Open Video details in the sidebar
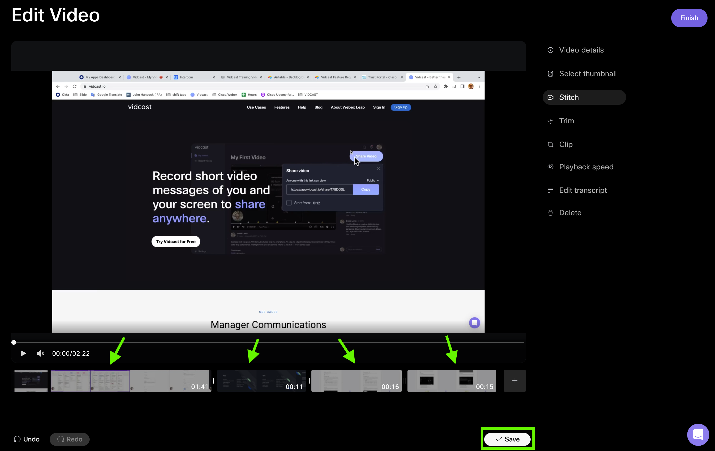715x451 pixels. [575, 50]
